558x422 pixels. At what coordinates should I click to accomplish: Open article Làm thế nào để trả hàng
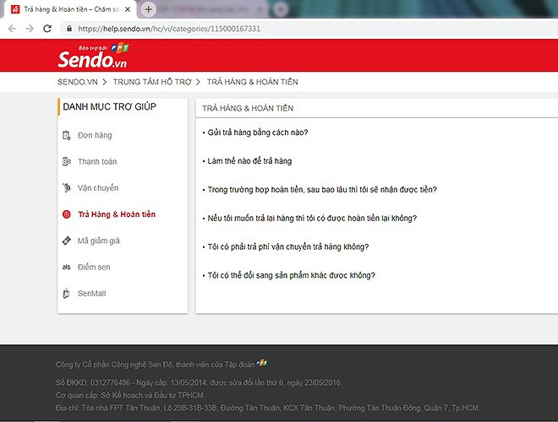(249, 160)
